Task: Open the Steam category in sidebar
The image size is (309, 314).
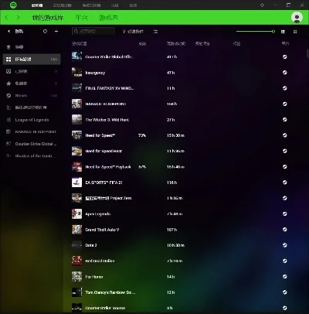Action: pos(32,95)
